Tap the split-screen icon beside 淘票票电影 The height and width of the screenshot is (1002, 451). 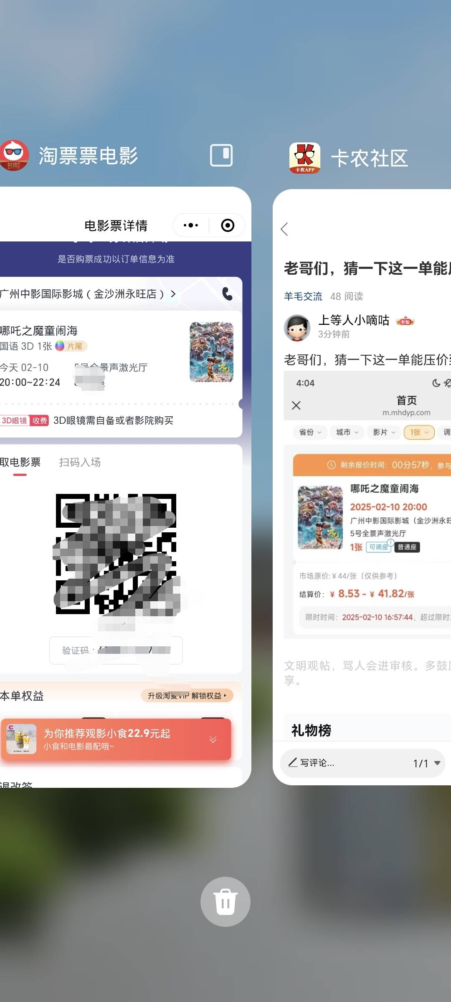[221, 155]
